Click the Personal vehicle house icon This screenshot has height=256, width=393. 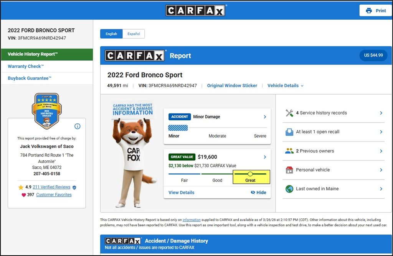tap(289, 170)
